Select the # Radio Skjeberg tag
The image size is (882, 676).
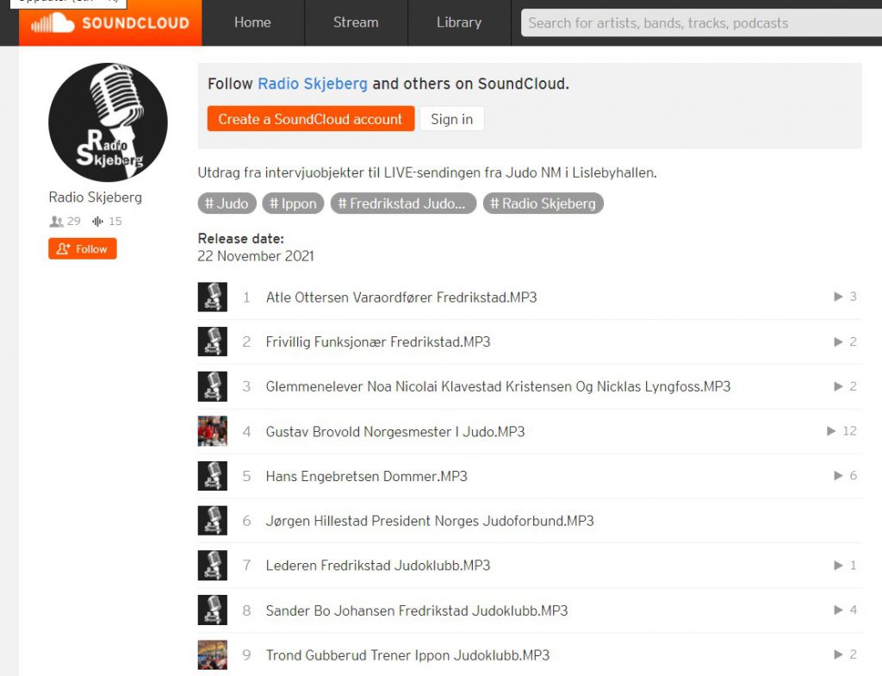(x=543, y=203)
